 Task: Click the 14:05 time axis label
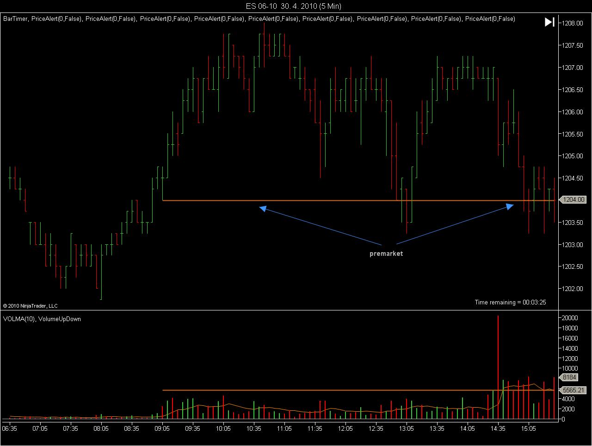pos(468,429)
